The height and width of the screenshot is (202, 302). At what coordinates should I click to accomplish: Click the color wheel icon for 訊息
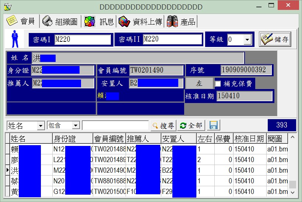coord(89,22)
